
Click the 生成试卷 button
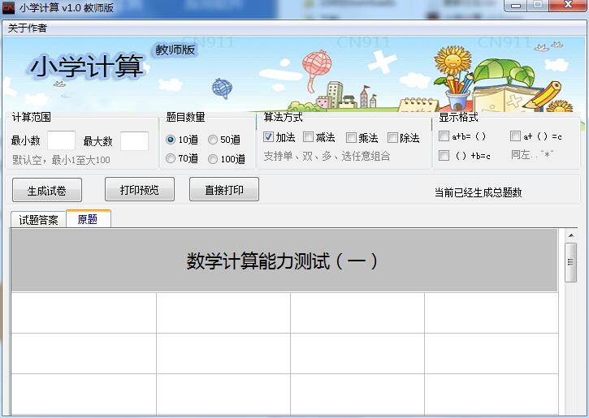click(47, 190)
